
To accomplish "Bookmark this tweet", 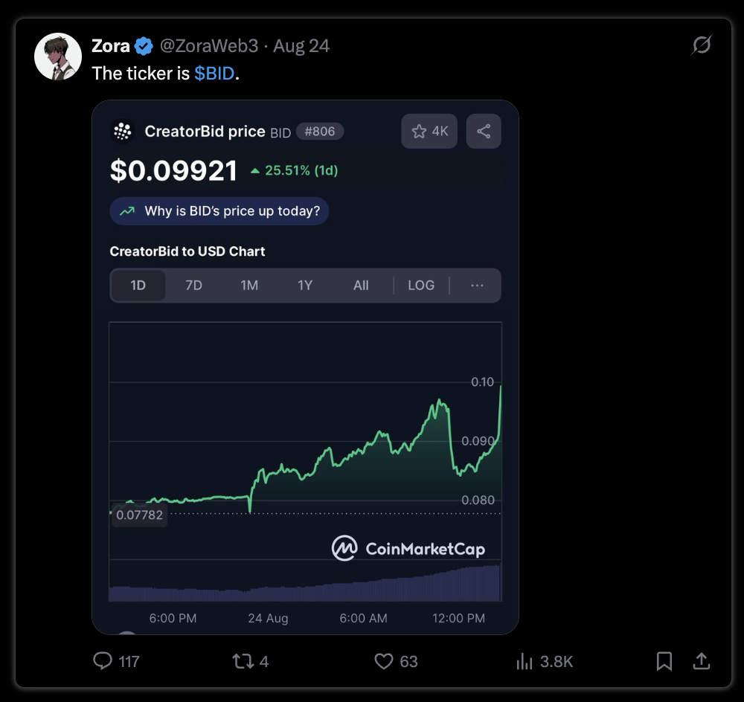I will [664, 661].
